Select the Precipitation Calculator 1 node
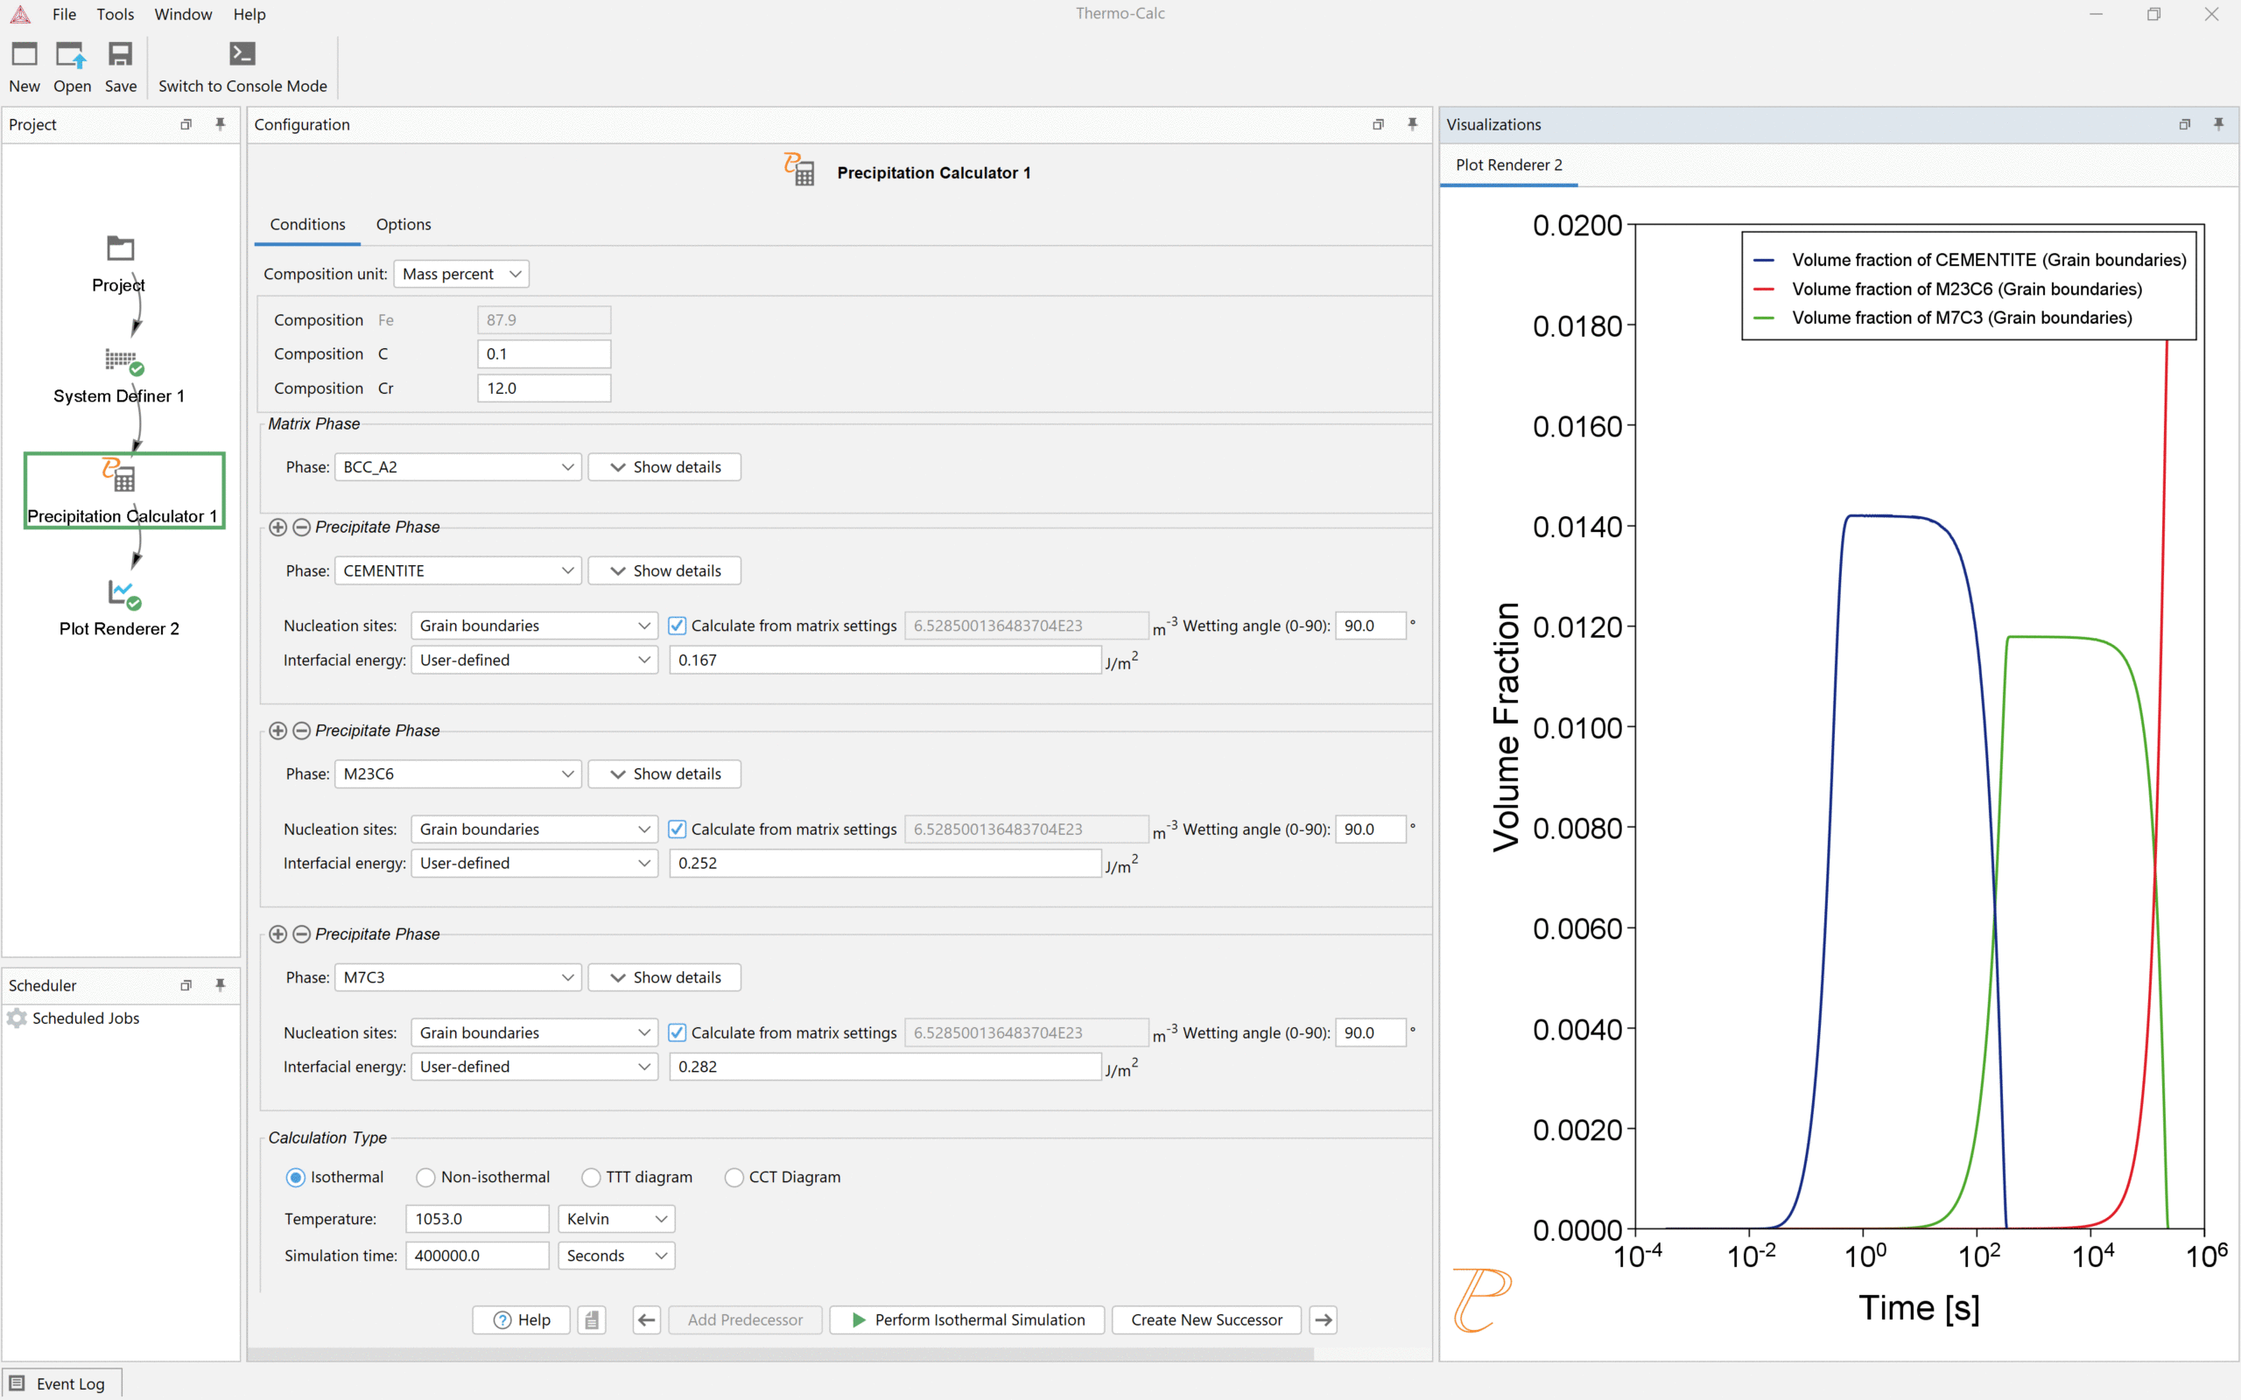Viewport: 2241px width, 1400px height. coord(124,490)
